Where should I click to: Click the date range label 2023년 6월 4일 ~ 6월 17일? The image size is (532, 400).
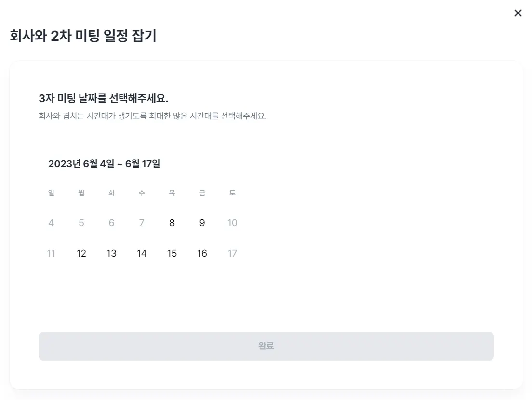104,164
